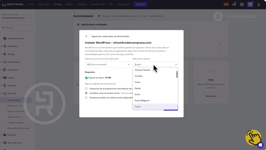This screenshot has height=150, width=266.
Task: Open the application version 6.2.2 dropdown
Action: pyautogui.click(x=107, y=64)
